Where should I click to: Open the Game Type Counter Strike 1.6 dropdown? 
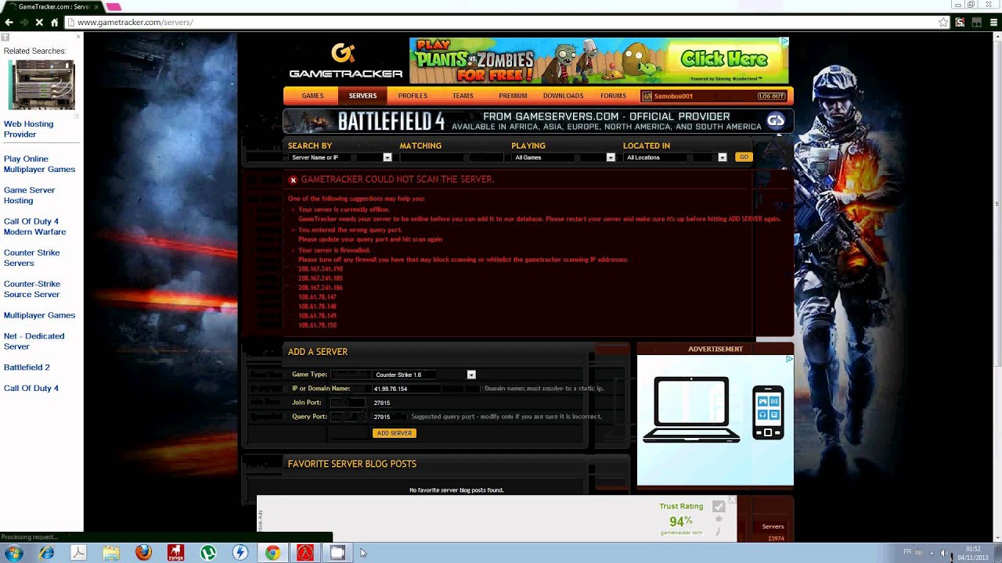(x=425, y=375)
